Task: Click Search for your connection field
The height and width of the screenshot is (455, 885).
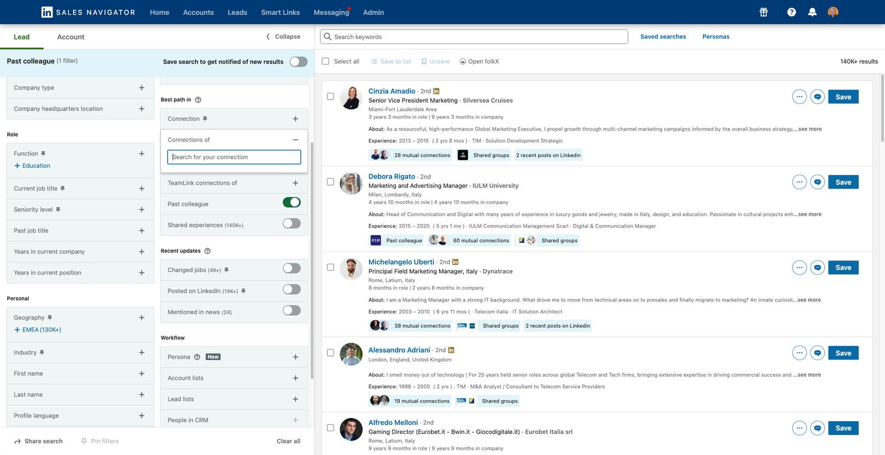Action: tap(234, 157)
